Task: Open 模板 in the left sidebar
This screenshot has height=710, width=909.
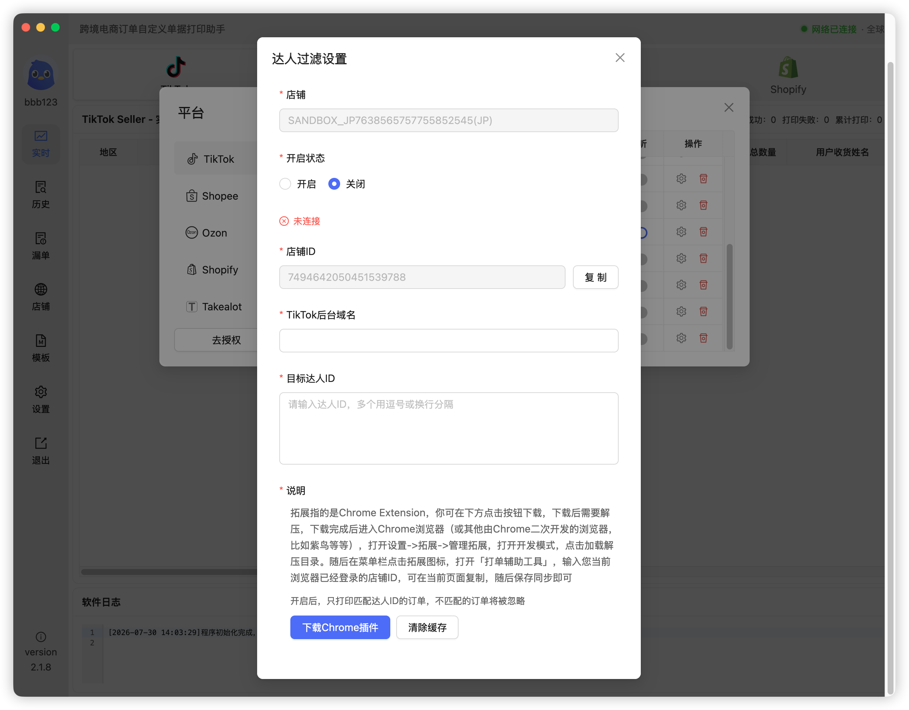Action: pos(41,349)
